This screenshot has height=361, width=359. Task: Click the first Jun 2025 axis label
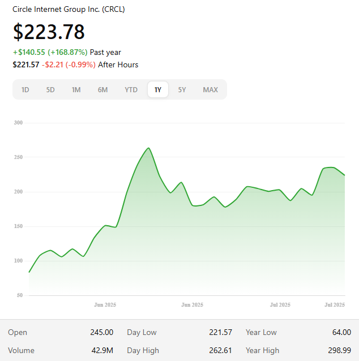[x=105, y=305]
